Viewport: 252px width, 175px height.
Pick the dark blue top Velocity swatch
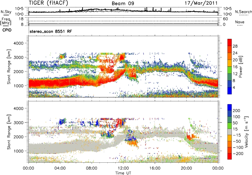click(x=230, y=107)
